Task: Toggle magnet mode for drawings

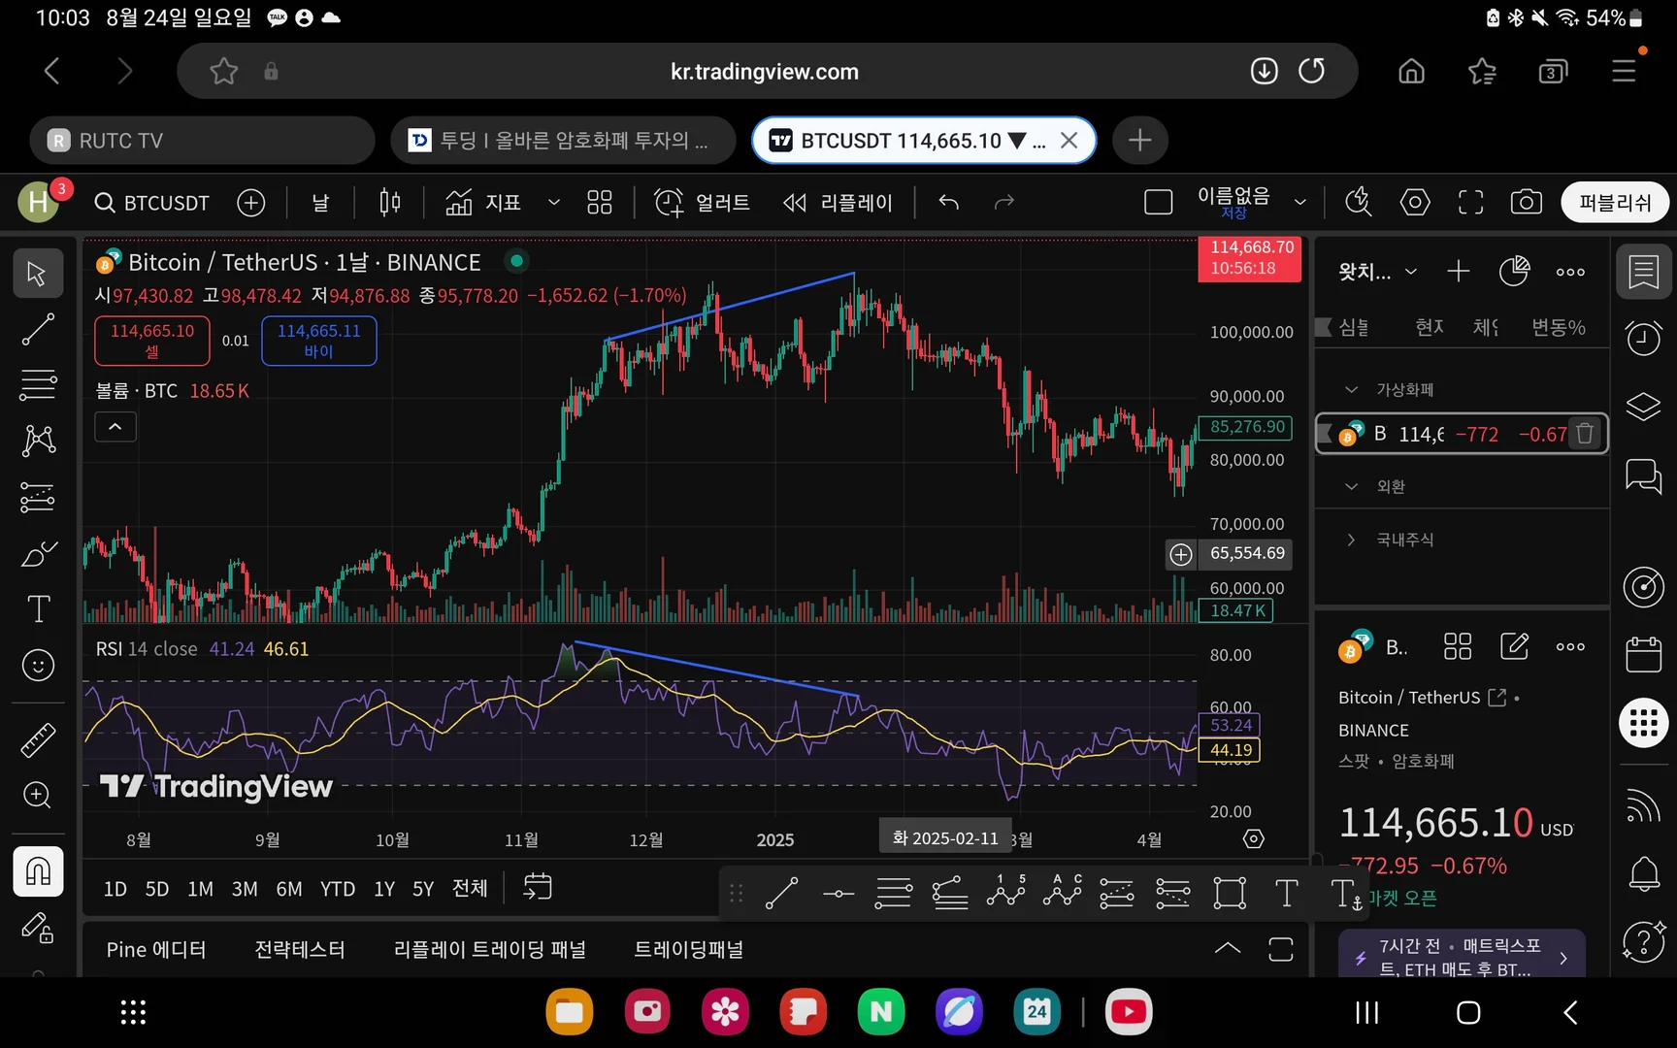Action: [38, 871]
